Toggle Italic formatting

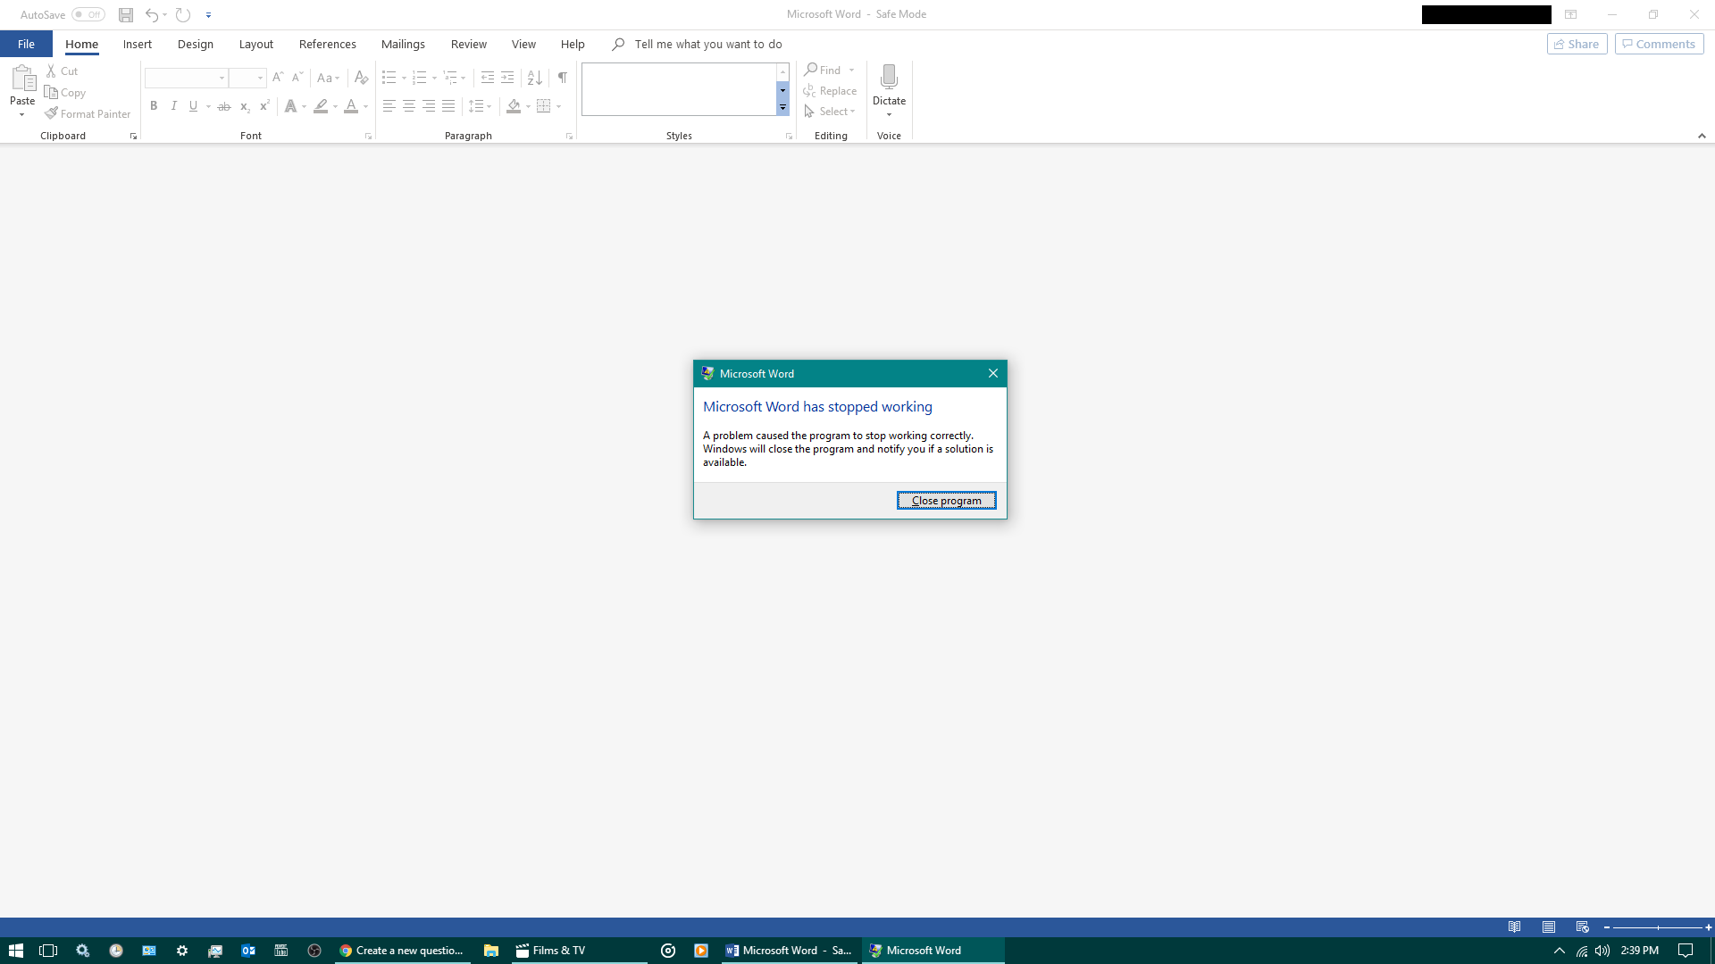point(173,106)
